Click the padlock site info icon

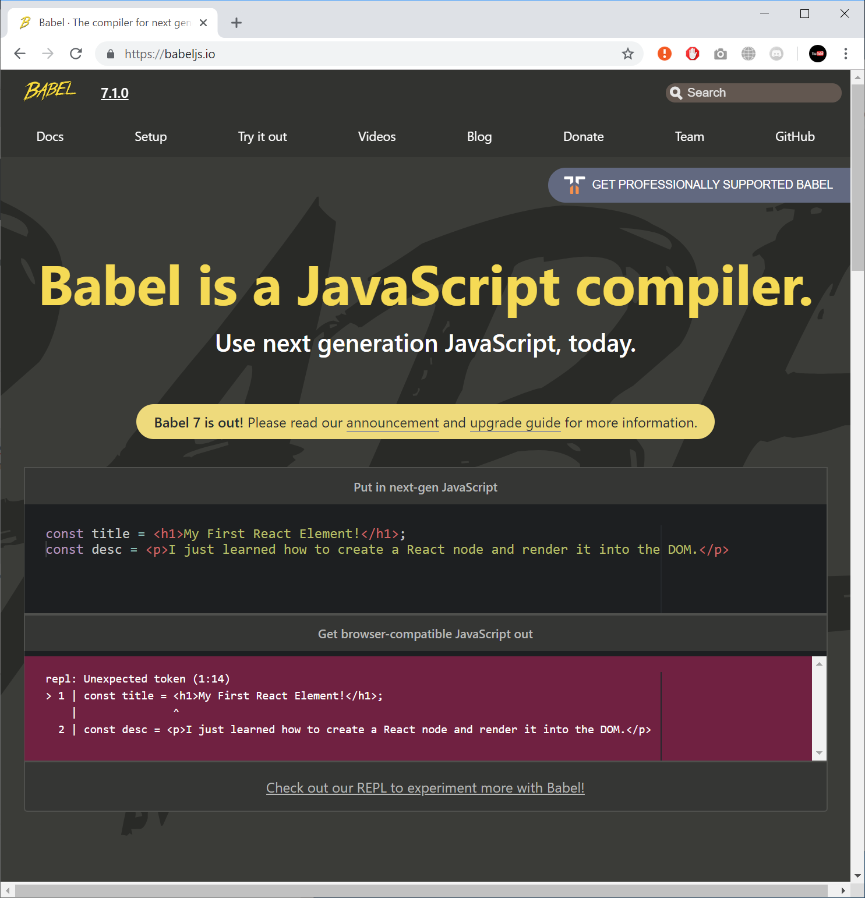(111, 54)
